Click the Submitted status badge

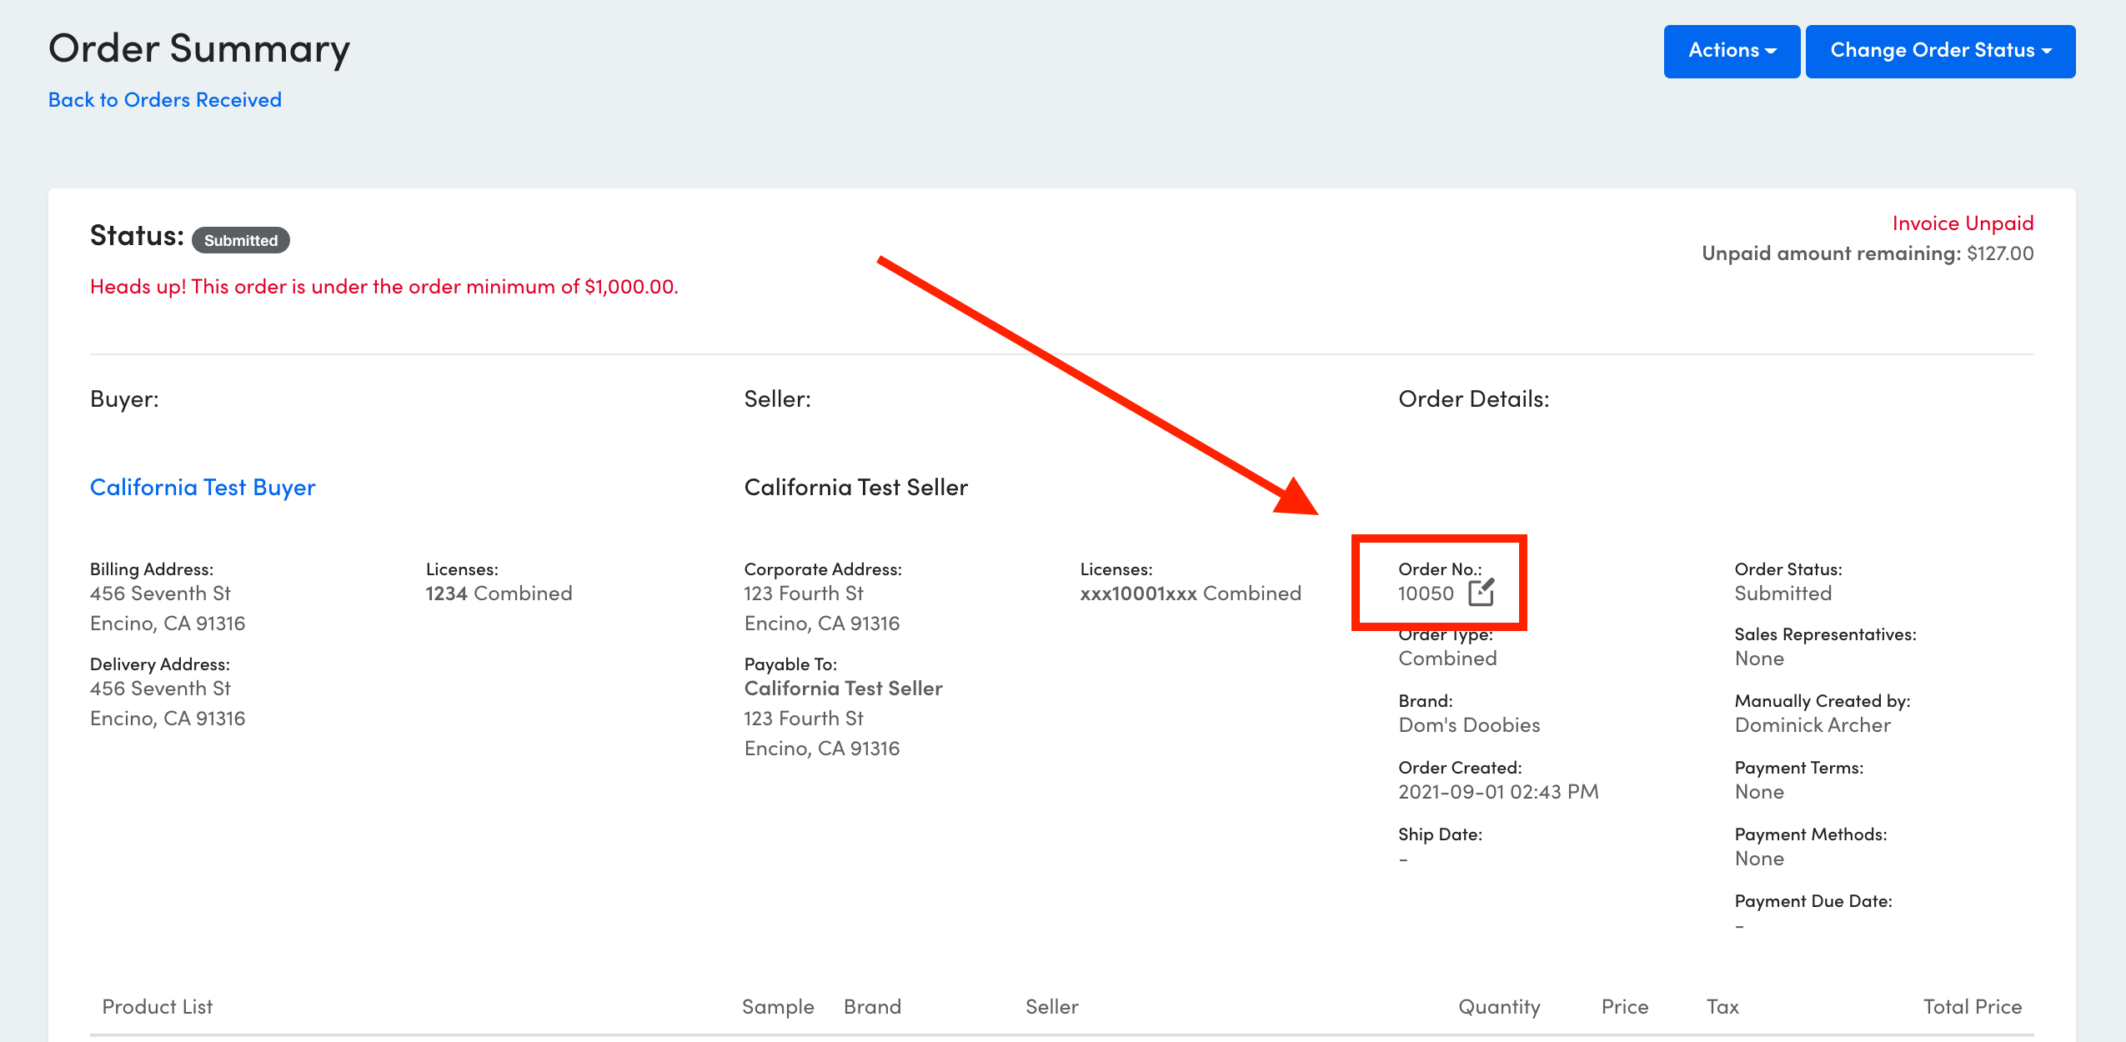[241, 240]
